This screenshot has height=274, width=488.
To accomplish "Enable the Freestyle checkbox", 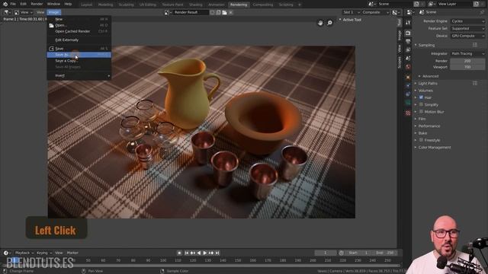I will click(x=421, y=140).
